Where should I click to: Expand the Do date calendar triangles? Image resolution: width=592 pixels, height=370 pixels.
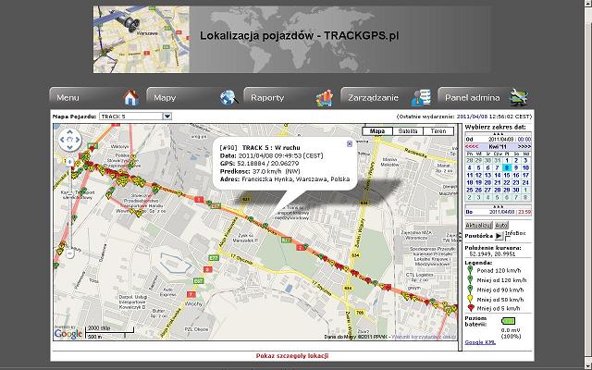coord(498,206)
